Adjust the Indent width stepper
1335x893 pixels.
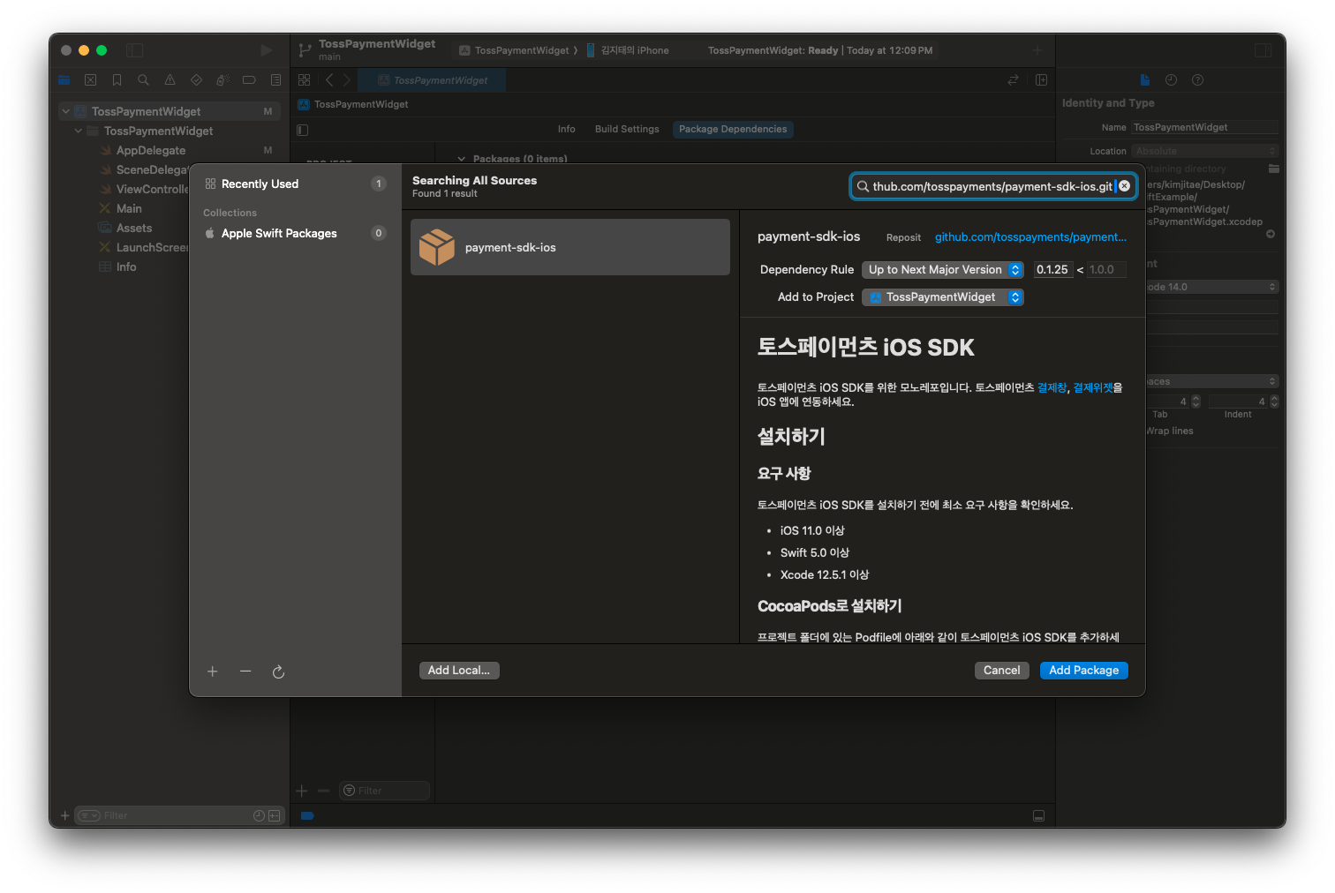(x=1274, y=401)
